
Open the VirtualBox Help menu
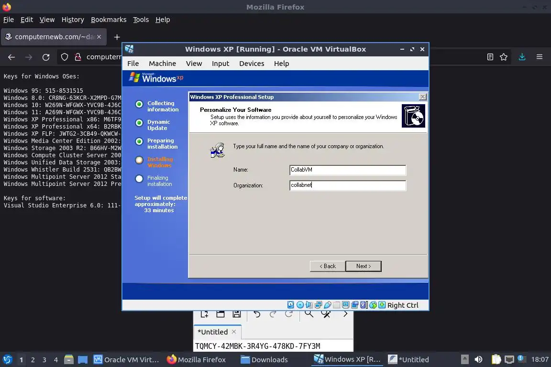[281, 64]
